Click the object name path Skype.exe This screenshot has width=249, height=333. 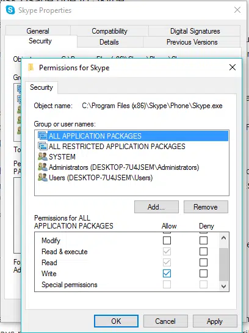coord(152,106)
